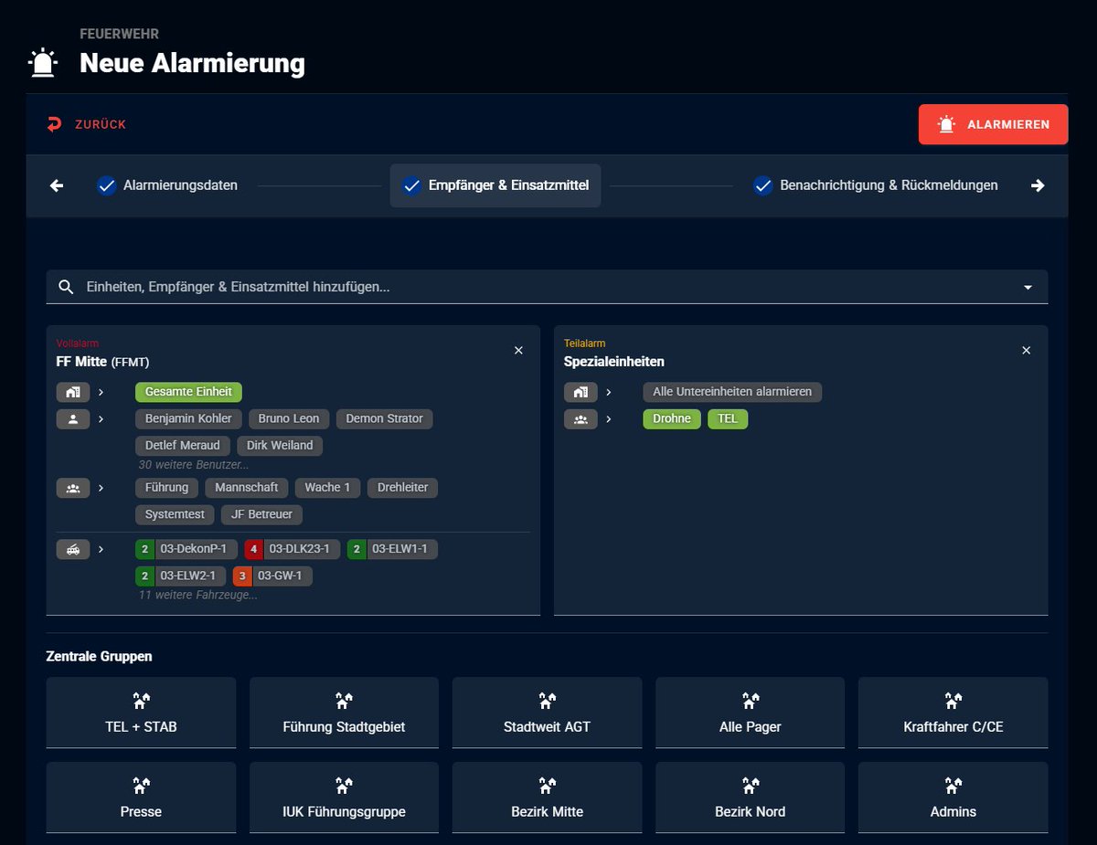Click checkmark icon of Empfänger & Einsatzmittel
The width and height of the screenshot is (1097, 845).
(411, 185)
